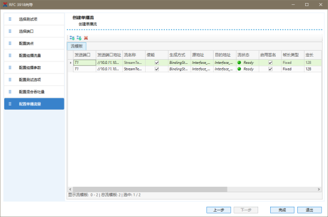Click the 发送端口地址 column header
The width and height of the screenshot is (328, 217).
point(109,55)
